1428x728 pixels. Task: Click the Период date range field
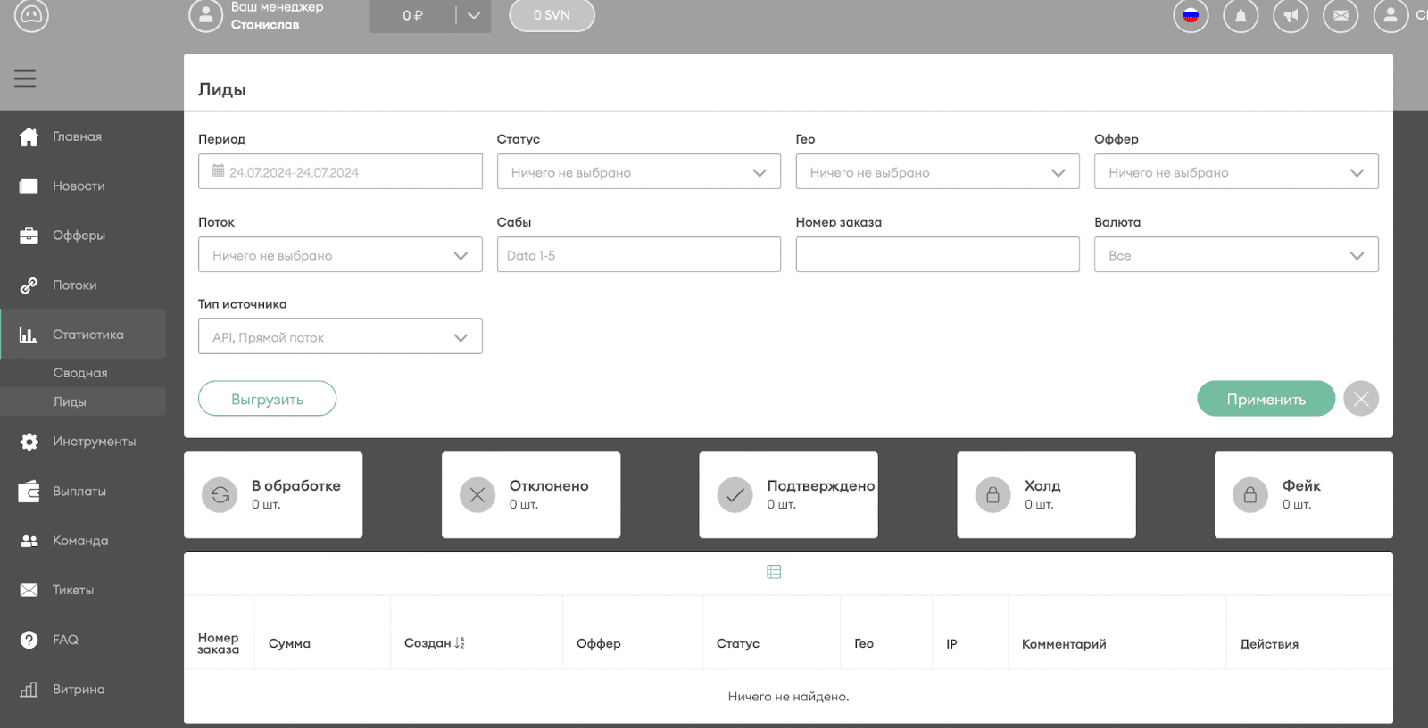(x=340, y=172)
